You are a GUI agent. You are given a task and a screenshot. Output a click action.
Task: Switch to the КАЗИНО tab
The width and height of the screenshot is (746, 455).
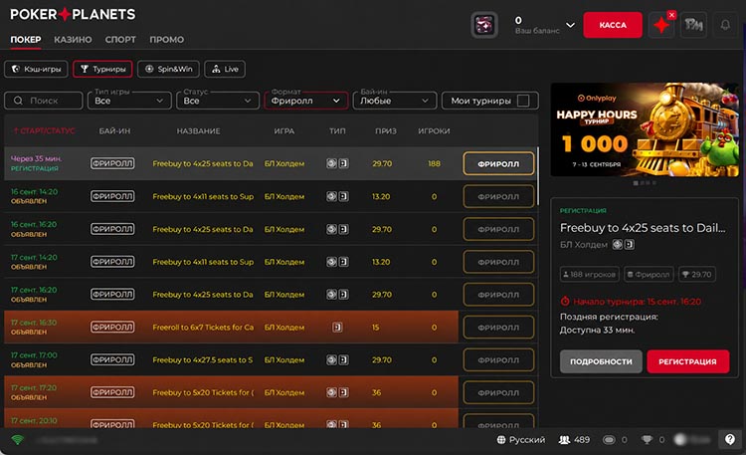pos(73,40)
